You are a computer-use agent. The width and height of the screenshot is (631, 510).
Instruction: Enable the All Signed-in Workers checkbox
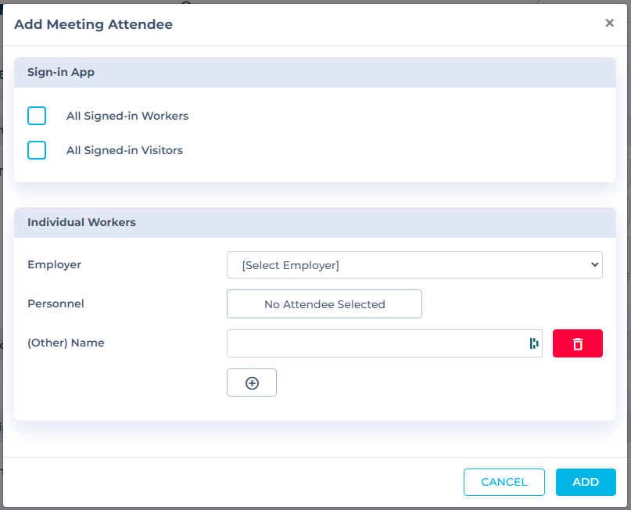point(37,116)
